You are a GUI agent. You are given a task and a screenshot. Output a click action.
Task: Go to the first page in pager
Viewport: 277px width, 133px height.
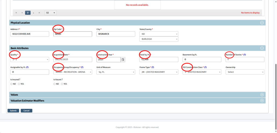tap(16, 13)
